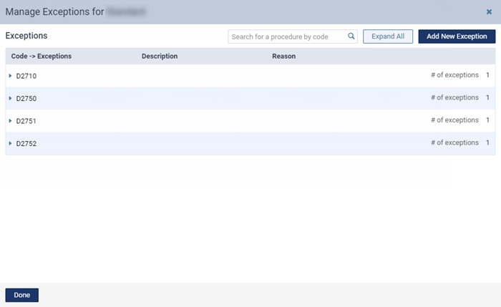Click the Done button

[x=21, y=295]
